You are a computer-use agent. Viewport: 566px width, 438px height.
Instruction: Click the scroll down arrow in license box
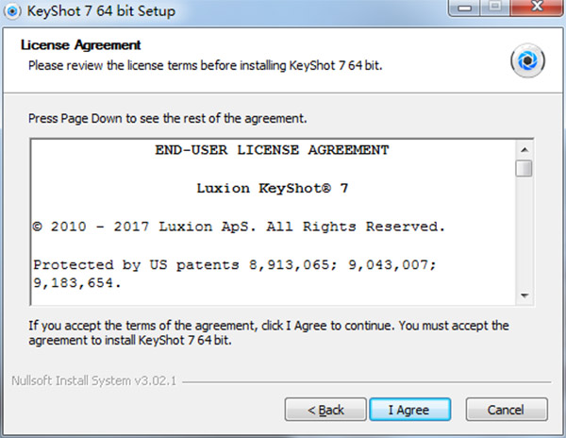[x=524, y=295]
